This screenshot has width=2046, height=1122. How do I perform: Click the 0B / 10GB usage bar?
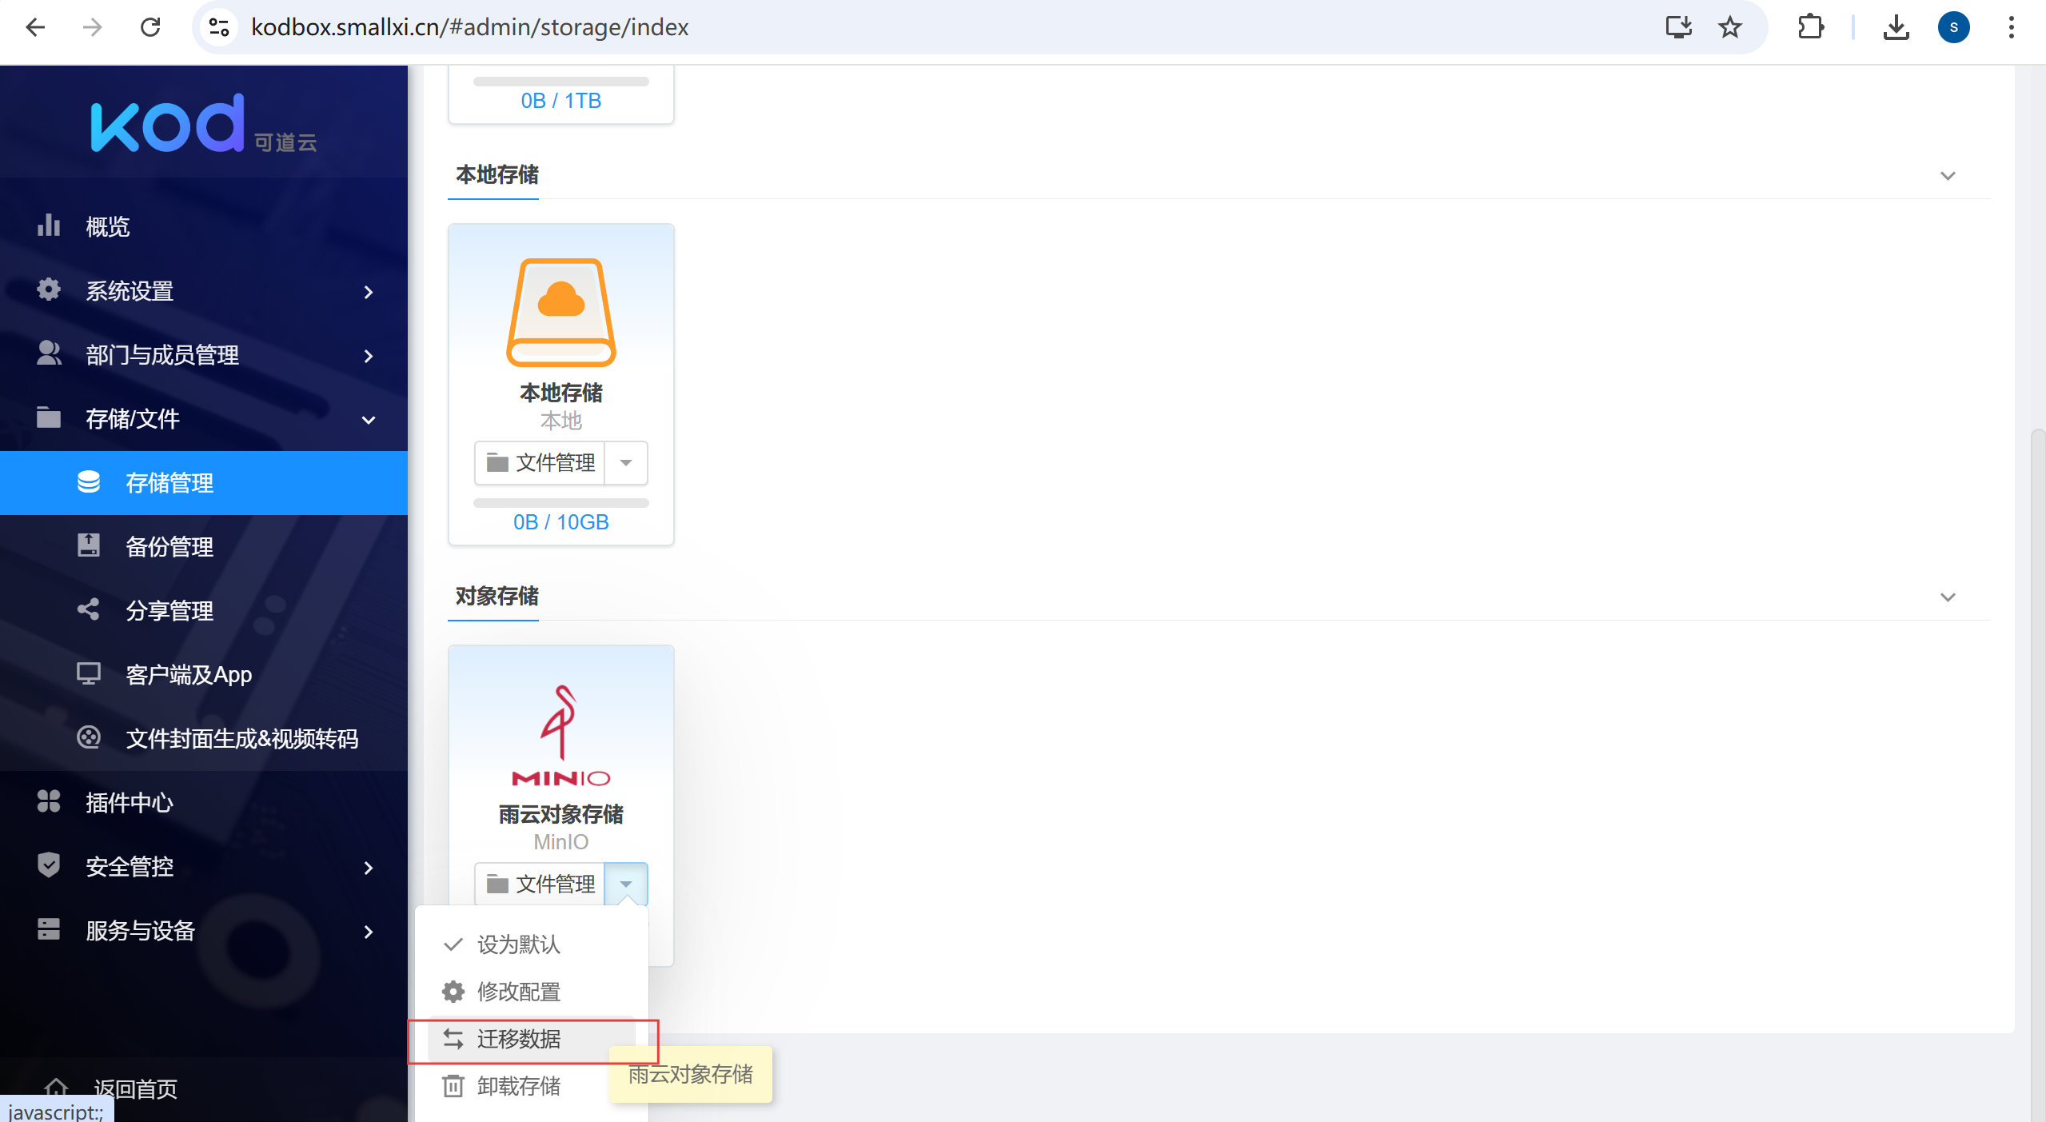point(560,503)
